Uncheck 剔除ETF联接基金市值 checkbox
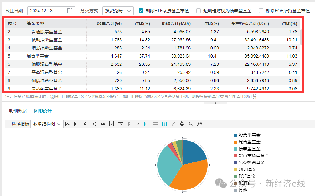The height and width of the screenshot is (196, 315). pos(141,11)
